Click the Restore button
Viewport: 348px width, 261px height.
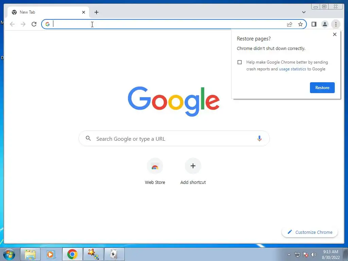coord(322,88)
